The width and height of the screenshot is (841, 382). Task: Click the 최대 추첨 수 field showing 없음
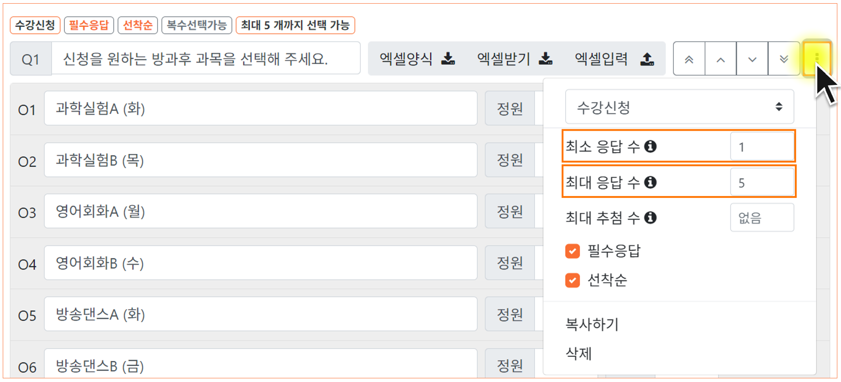pyautogui.click(x=762, y=218)
